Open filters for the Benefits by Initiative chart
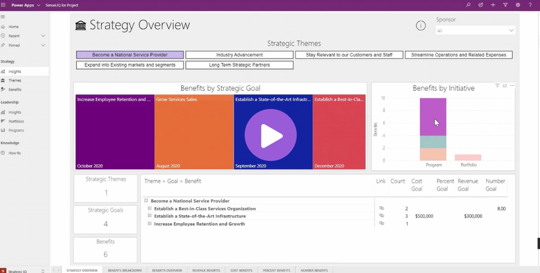 point(497,85)
